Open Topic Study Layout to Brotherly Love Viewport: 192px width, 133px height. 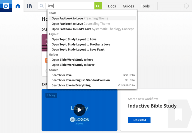[81, 44]
